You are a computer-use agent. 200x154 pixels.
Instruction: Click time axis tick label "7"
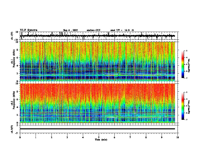click(130, 137)
